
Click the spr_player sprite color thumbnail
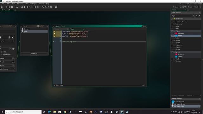pos(176,54)
